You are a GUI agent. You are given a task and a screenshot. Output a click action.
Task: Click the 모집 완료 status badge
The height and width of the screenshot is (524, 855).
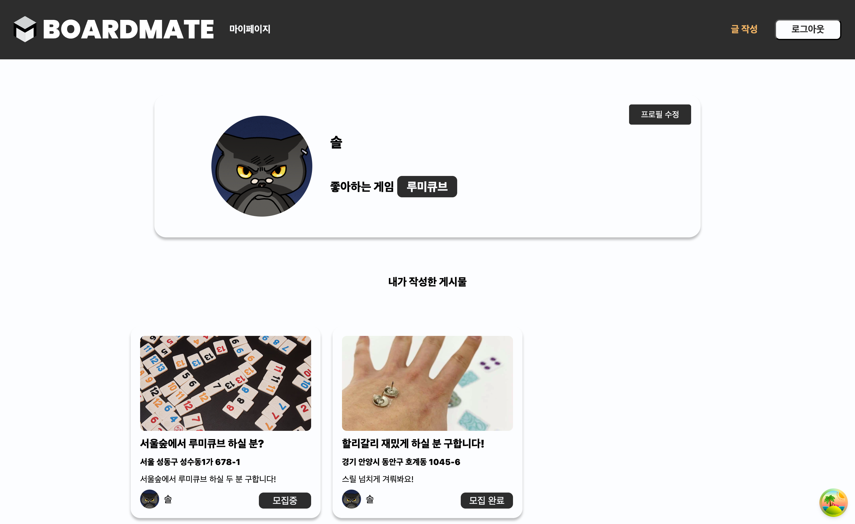pos(487,501)
